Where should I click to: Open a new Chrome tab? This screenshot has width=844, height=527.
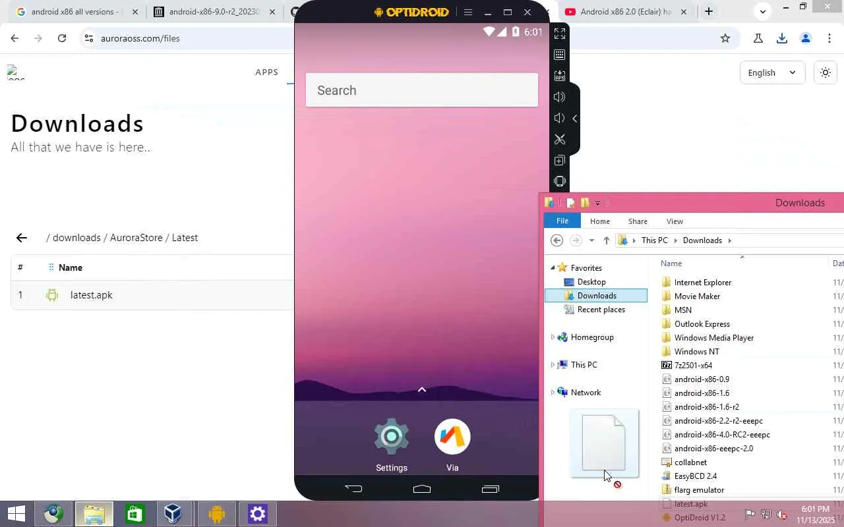coord(709,11)
